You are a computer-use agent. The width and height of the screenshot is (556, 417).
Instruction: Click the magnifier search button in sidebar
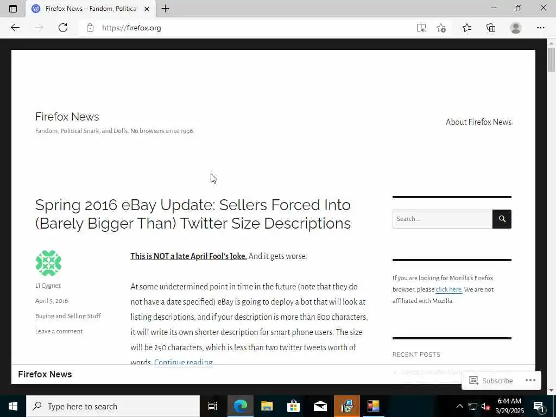[x=502, y=219]
